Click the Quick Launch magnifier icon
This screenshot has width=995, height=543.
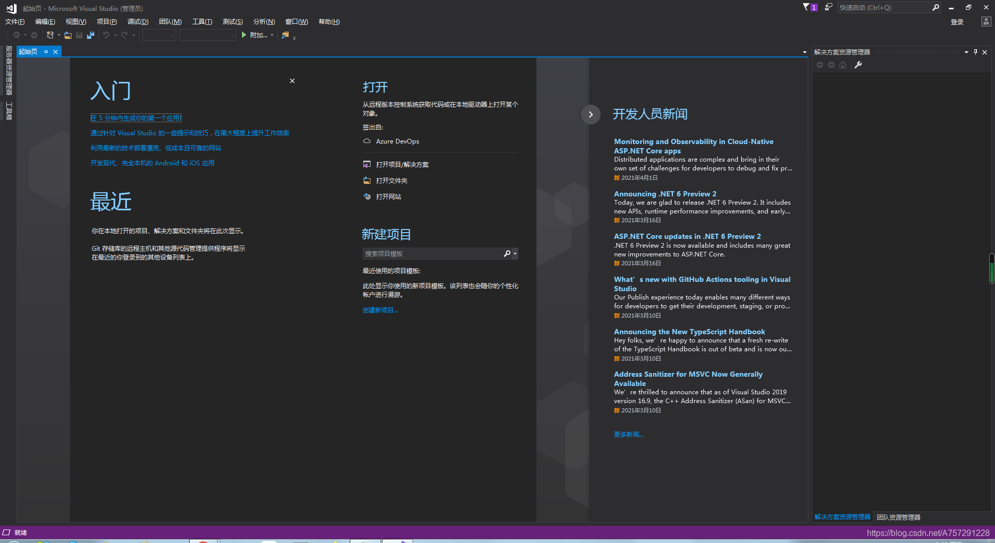[935, 7]
